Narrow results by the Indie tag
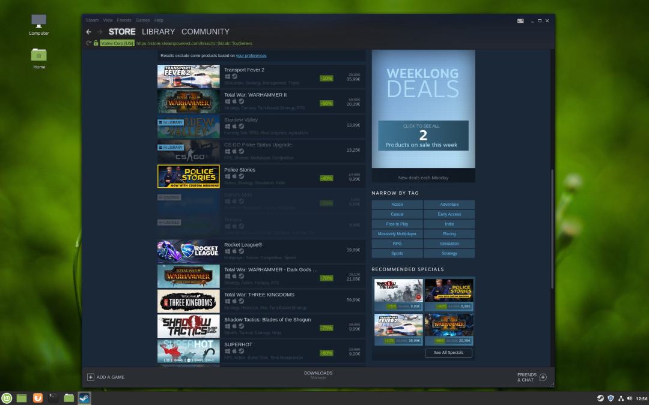Viewport: 649px width, 405px height. tap(449, 224)
